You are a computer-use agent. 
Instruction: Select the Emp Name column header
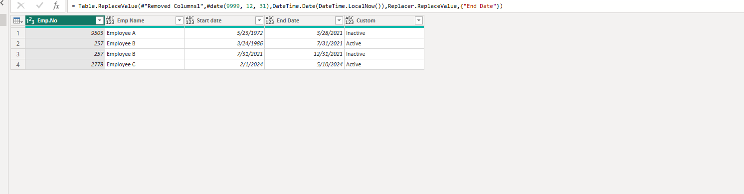[x=145, y=20]
